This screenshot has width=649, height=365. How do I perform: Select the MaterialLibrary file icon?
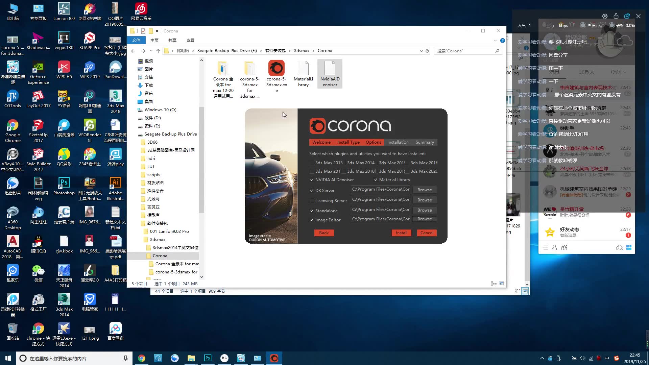coord(303,74)
